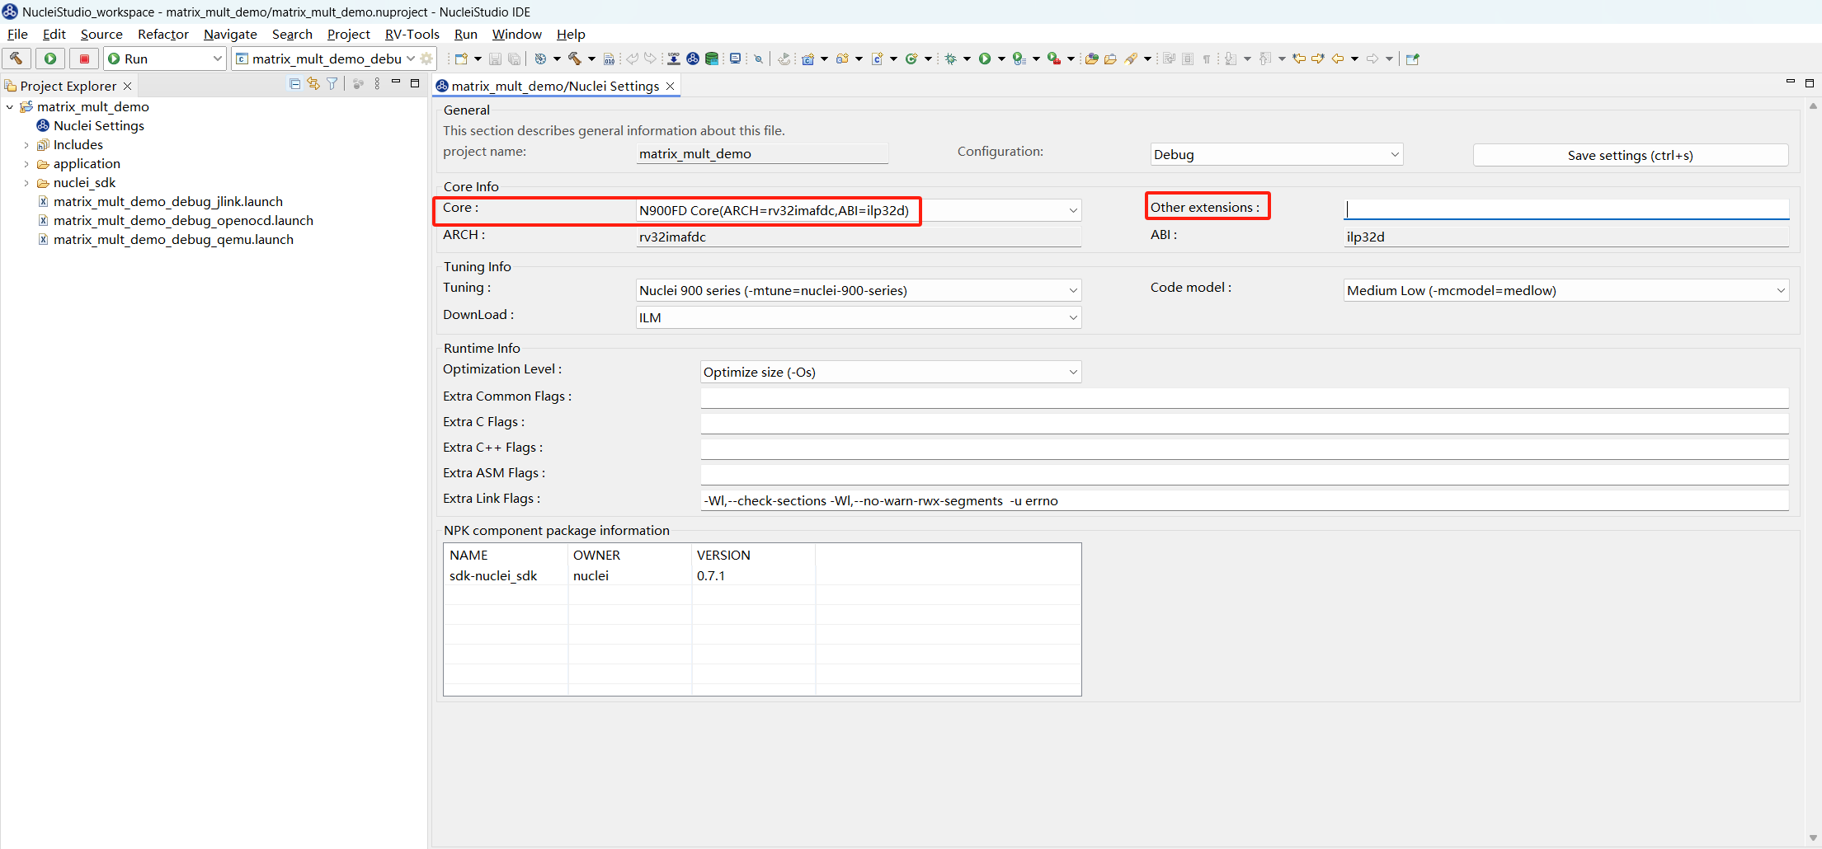Open the Help menu

click(571, 34)
